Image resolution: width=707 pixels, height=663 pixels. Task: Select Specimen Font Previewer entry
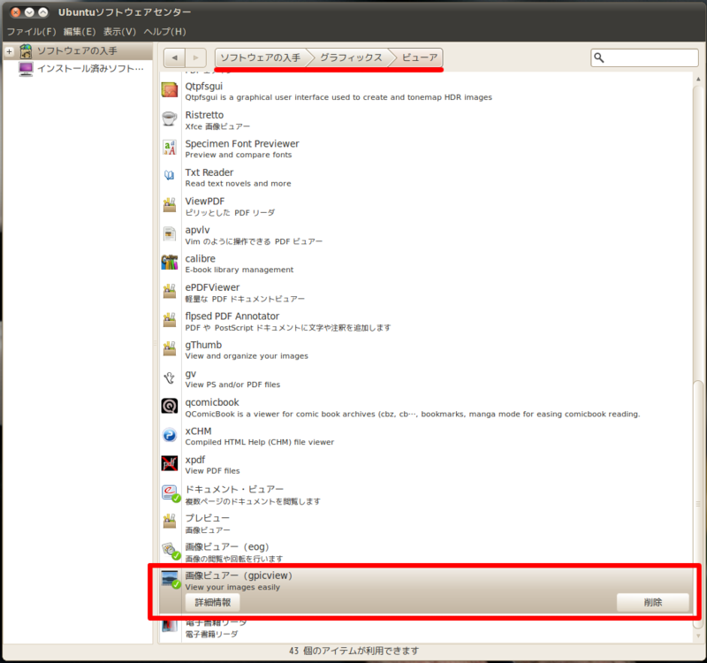click(x=426, y=149)
